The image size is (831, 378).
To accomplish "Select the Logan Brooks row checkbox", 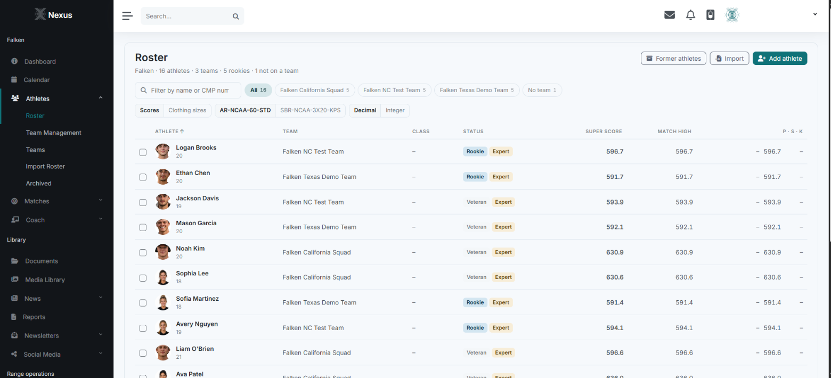I will pos(143,152).
